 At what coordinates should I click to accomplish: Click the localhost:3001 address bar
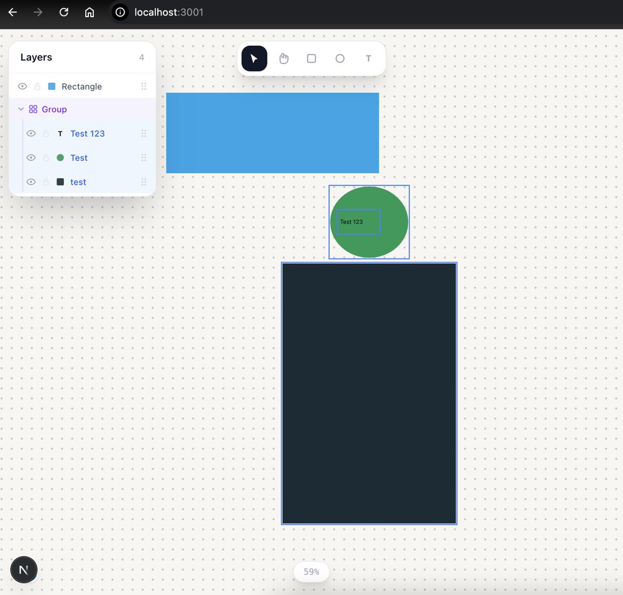(x=169, y=12)
